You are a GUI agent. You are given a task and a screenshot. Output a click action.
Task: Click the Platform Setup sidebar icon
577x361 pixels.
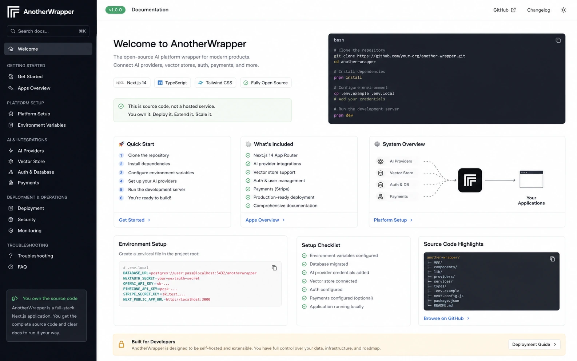tap(11, 114)
